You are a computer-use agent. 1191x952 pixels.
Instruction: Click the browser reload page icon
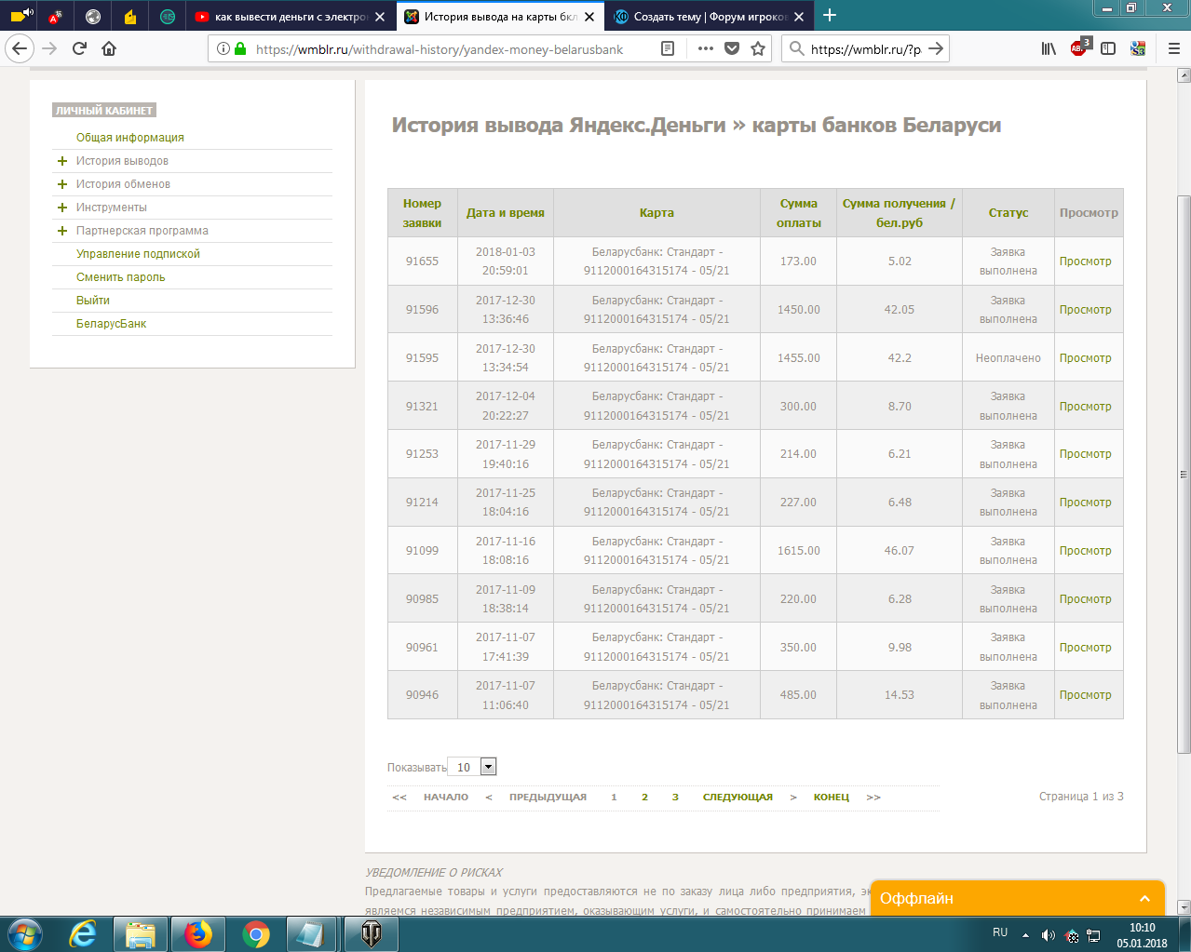pyautogui.click(x=79, y=48)
